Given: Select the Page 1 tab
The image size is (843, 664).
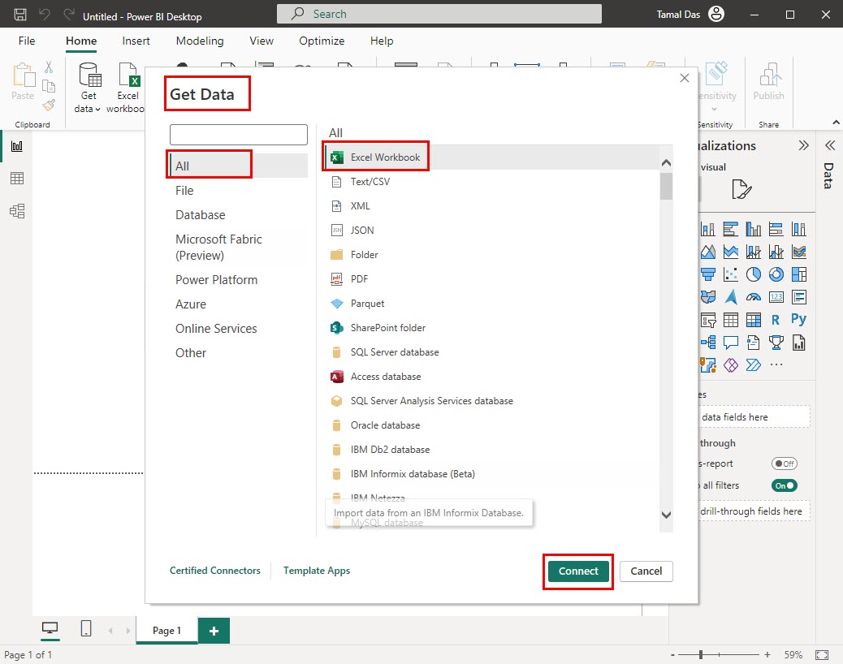Looking at the screenshot, I should (166, 630).
